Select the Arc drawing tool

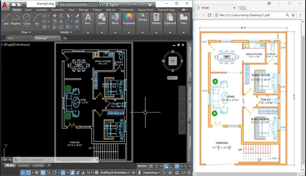tap(37, 19)
